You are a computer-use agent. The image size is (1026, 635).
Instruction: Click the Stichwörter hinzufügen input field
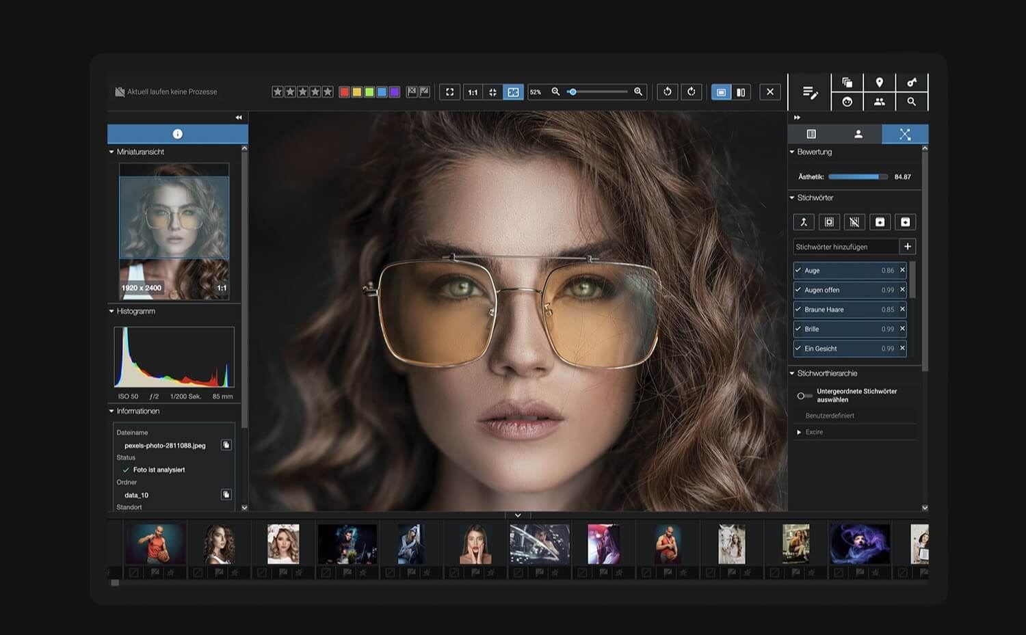pyautogui.click(x=846, y=247)
